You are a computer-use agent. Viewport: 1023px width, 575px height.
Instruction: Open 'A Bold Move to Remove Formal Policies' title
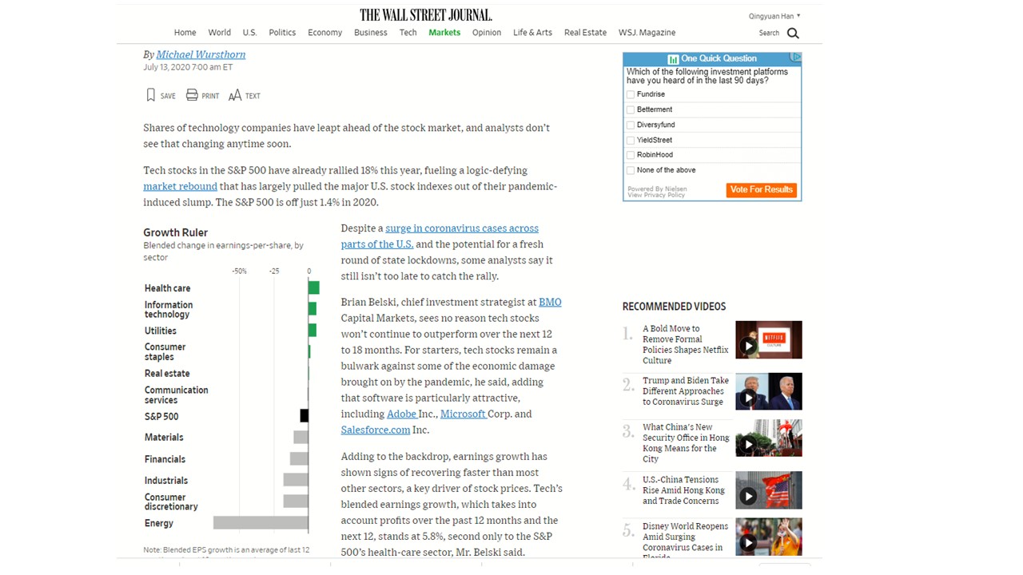(686, 344)
